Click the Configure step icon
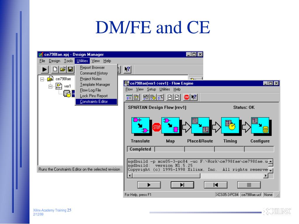Image resolution: width=299 pixels, height=224 pixels. pyautogui.click(x=260, y=125)
